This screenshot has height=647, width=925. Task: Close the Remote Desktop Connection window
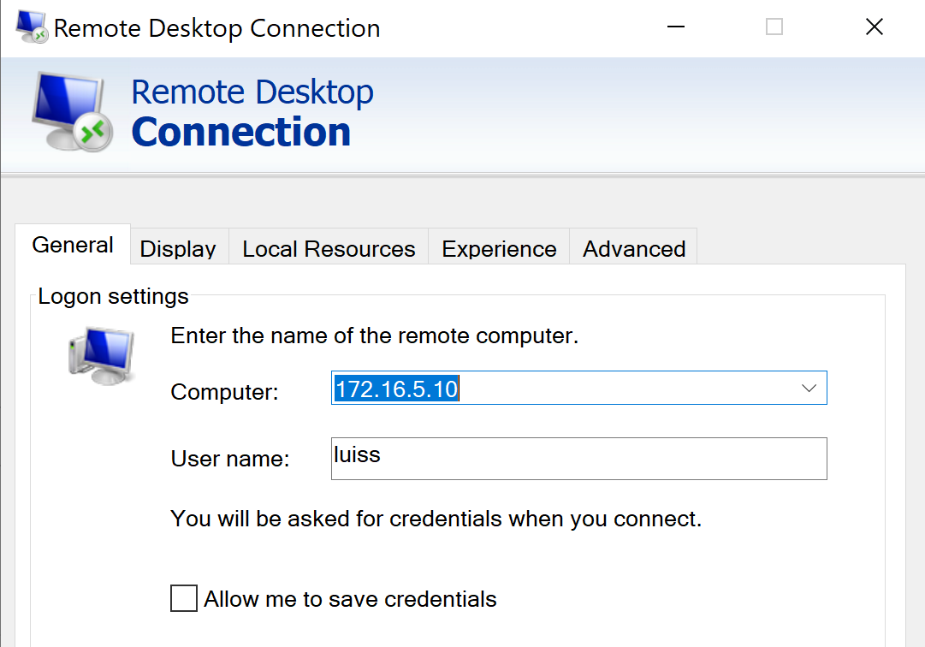(875, 27)
